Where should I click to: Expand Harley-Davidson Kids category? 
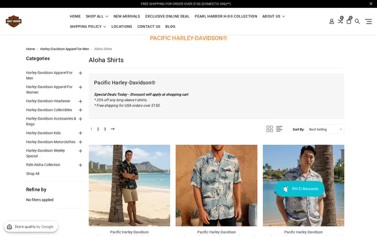(x=80, y=133)
